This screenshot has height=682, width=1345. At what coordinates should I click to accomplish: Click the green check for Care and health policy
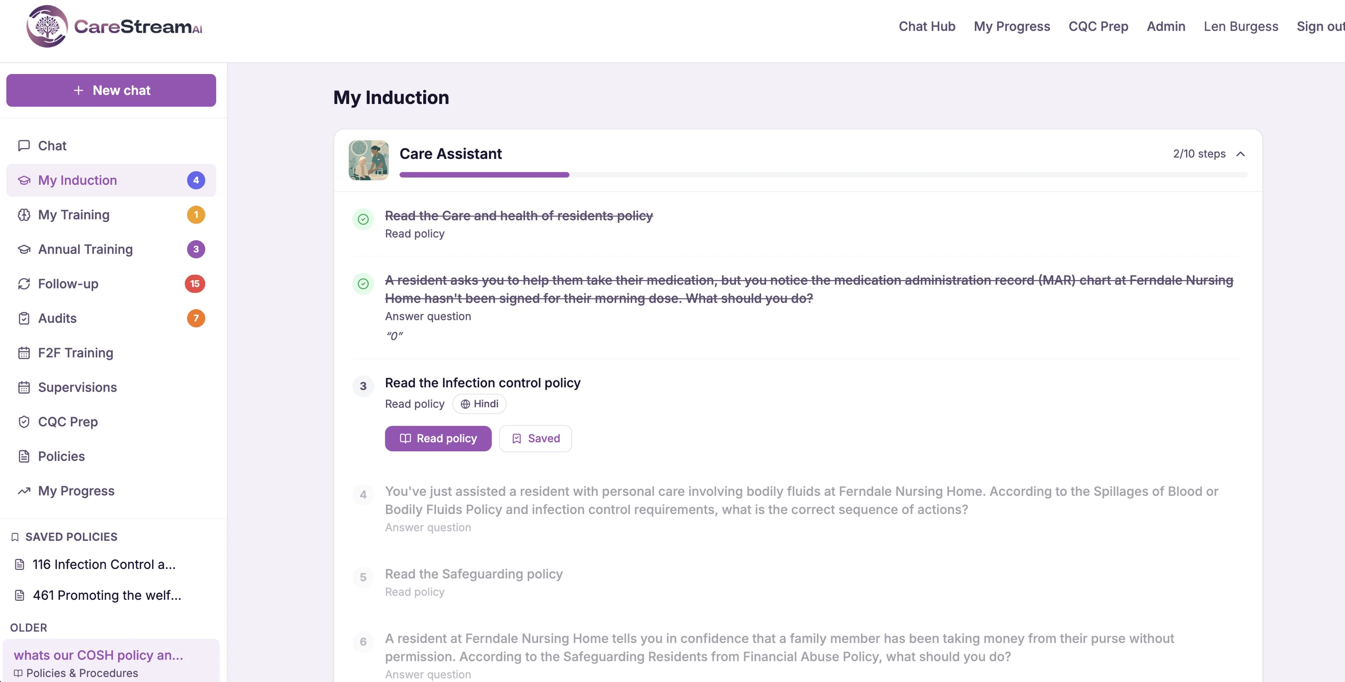point(363,219)
